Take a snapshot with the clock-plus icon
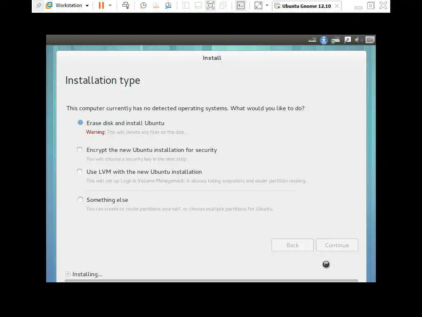This screenshot has height=317, width=422. pyautogui.click(x=143, y=5)
